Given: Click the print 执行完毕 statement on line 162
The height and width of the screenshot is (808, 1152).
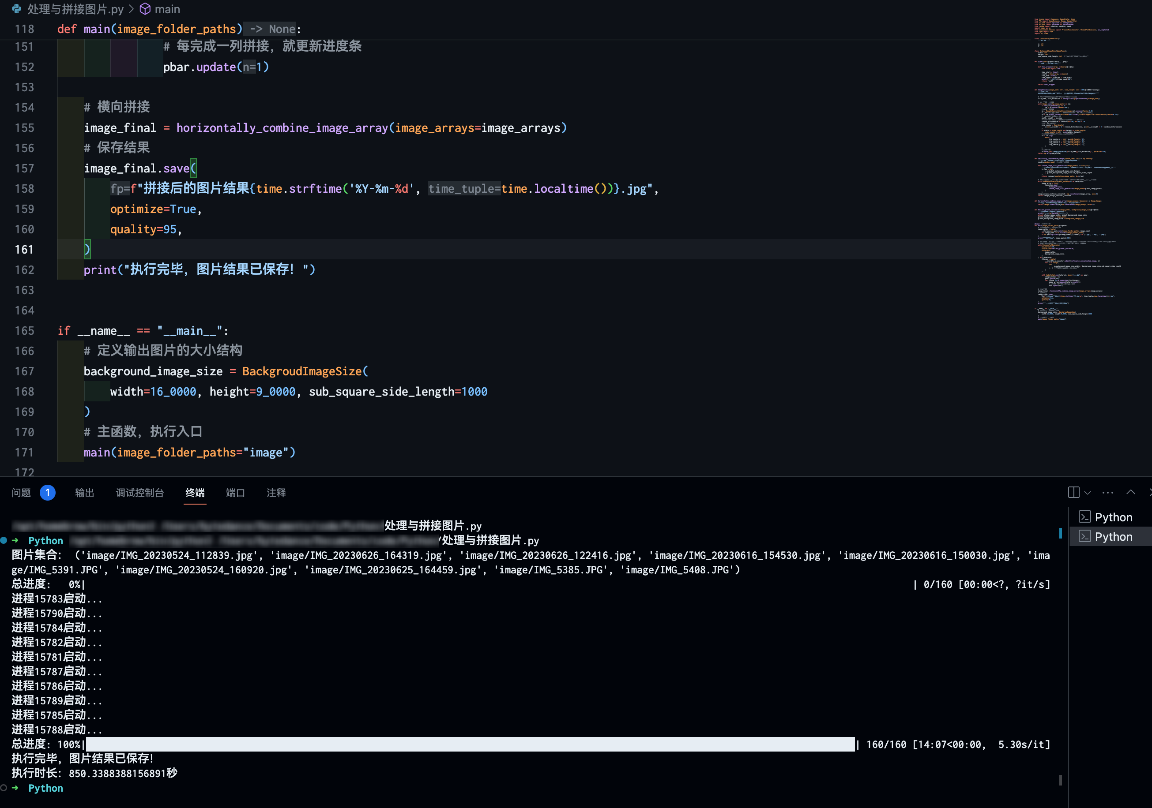Looking at the screenshot, I should coord(200,269).
